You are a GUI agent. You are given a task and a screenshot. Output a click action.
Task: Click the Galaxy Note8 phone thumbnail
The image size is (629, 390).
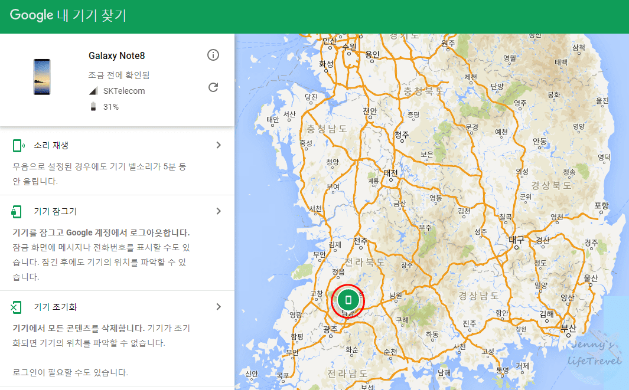coord(42,77)
